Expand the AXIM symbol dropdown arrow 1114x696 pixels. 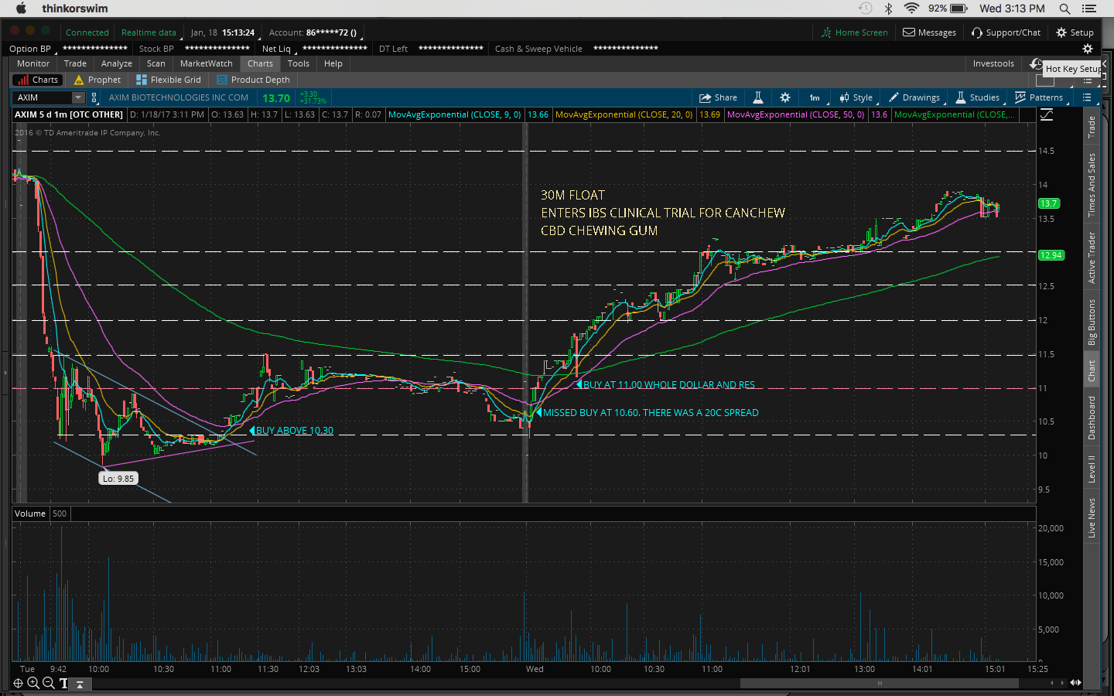[x=77, y=97]
